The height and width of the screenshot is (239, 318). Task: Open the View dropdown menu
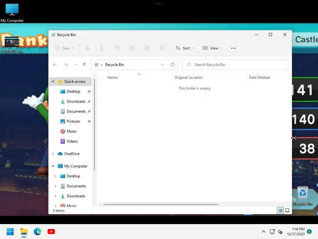[212, 48]
